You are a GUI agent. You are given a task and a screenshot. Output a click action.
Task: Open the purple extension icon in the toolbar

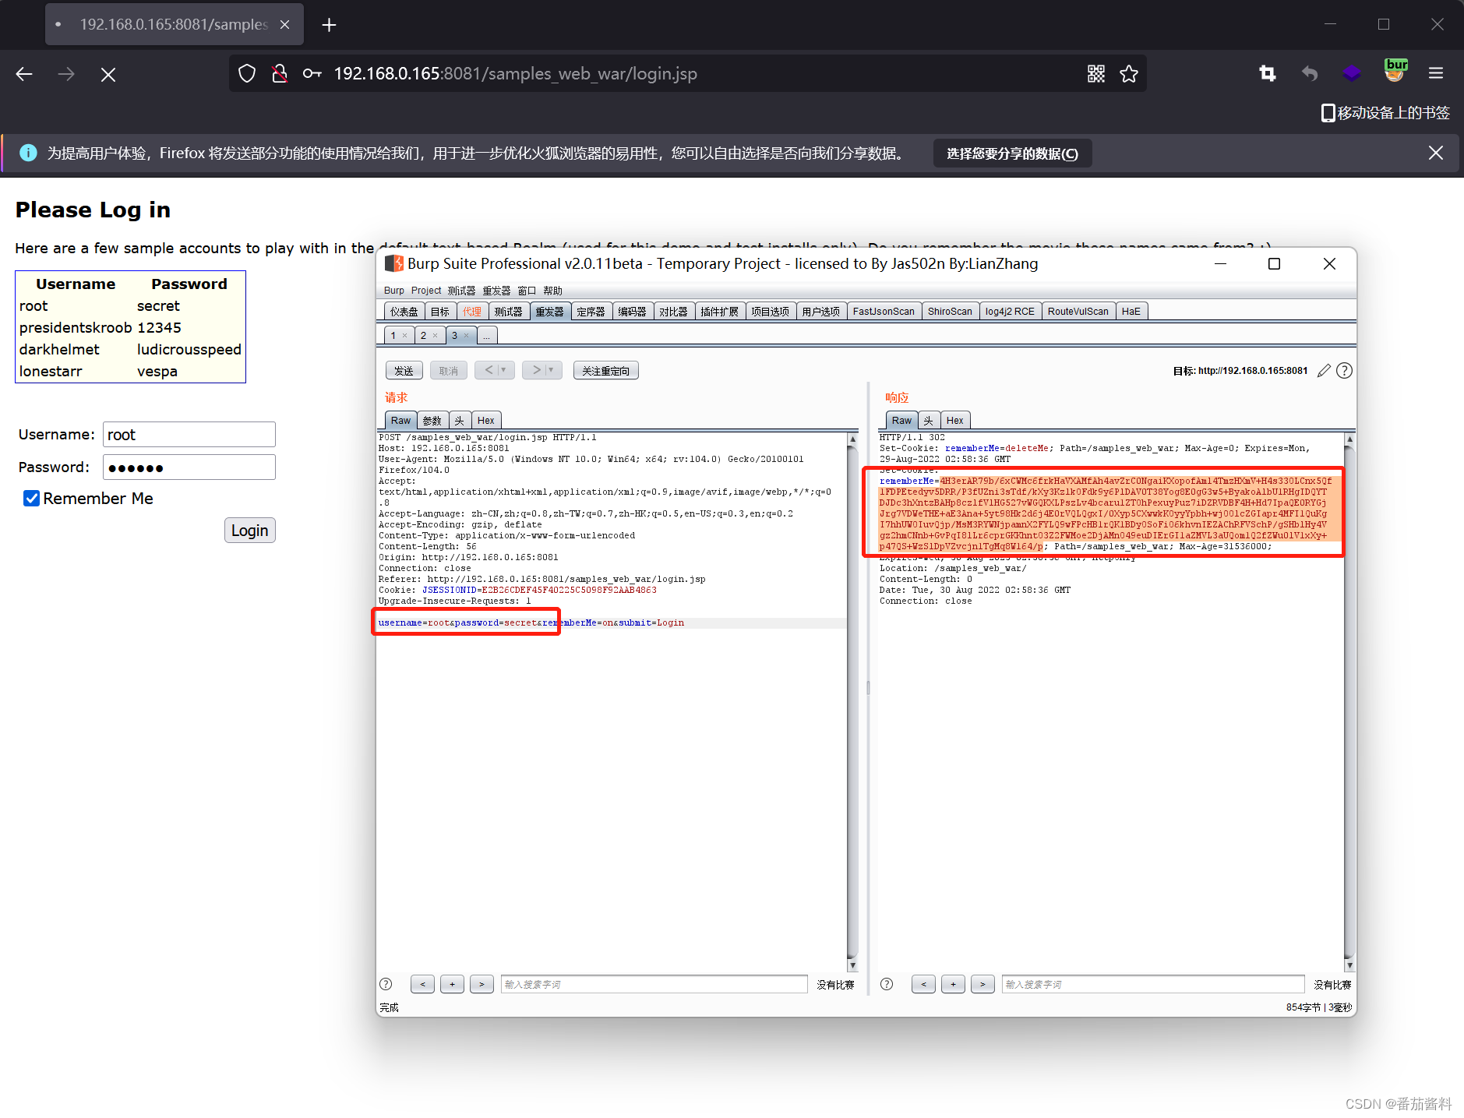coord(1352,73)
